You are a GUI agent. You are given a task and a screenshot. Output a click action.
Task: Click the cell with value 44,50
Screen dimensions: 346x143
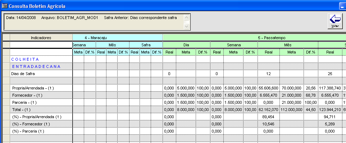pyautogui.click(x=311, y=110)
